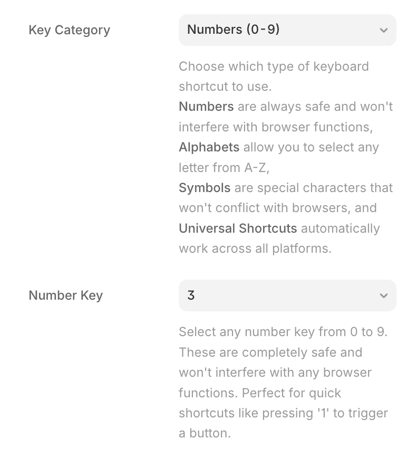Viewport: 407px width, 458px height.
Task: Click the 'shortcuts like pressing '1' to trigger' line
Action: click(283, 413)
